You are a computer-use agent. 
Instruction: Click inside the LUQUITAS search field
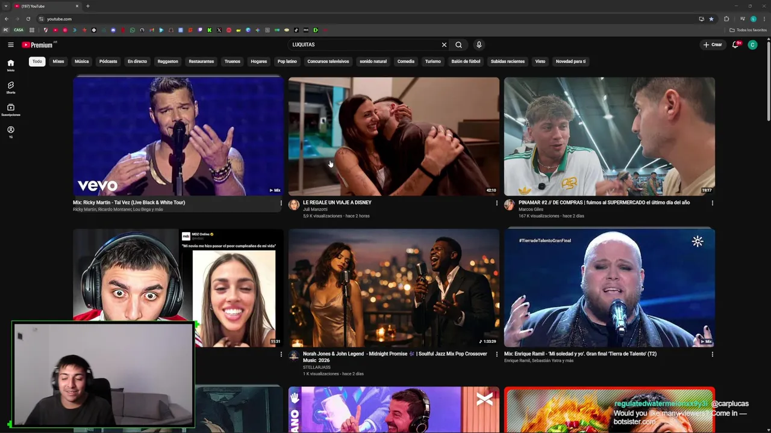[364, 45]
